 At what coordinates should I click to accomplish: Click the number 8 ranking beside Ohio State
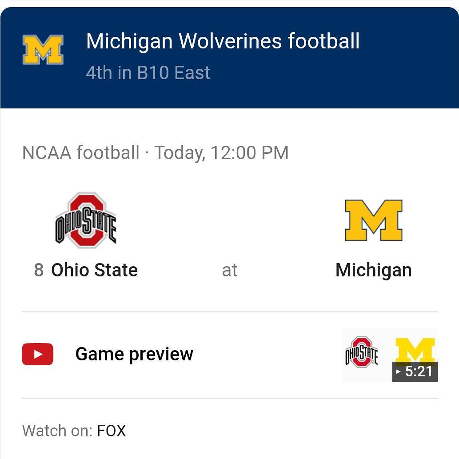[39, 270]
